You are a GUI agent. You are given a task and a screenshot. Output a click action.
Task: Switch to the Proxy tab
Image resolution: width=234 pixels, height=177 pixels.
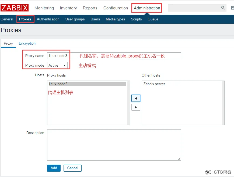click(x=8, y=43)
